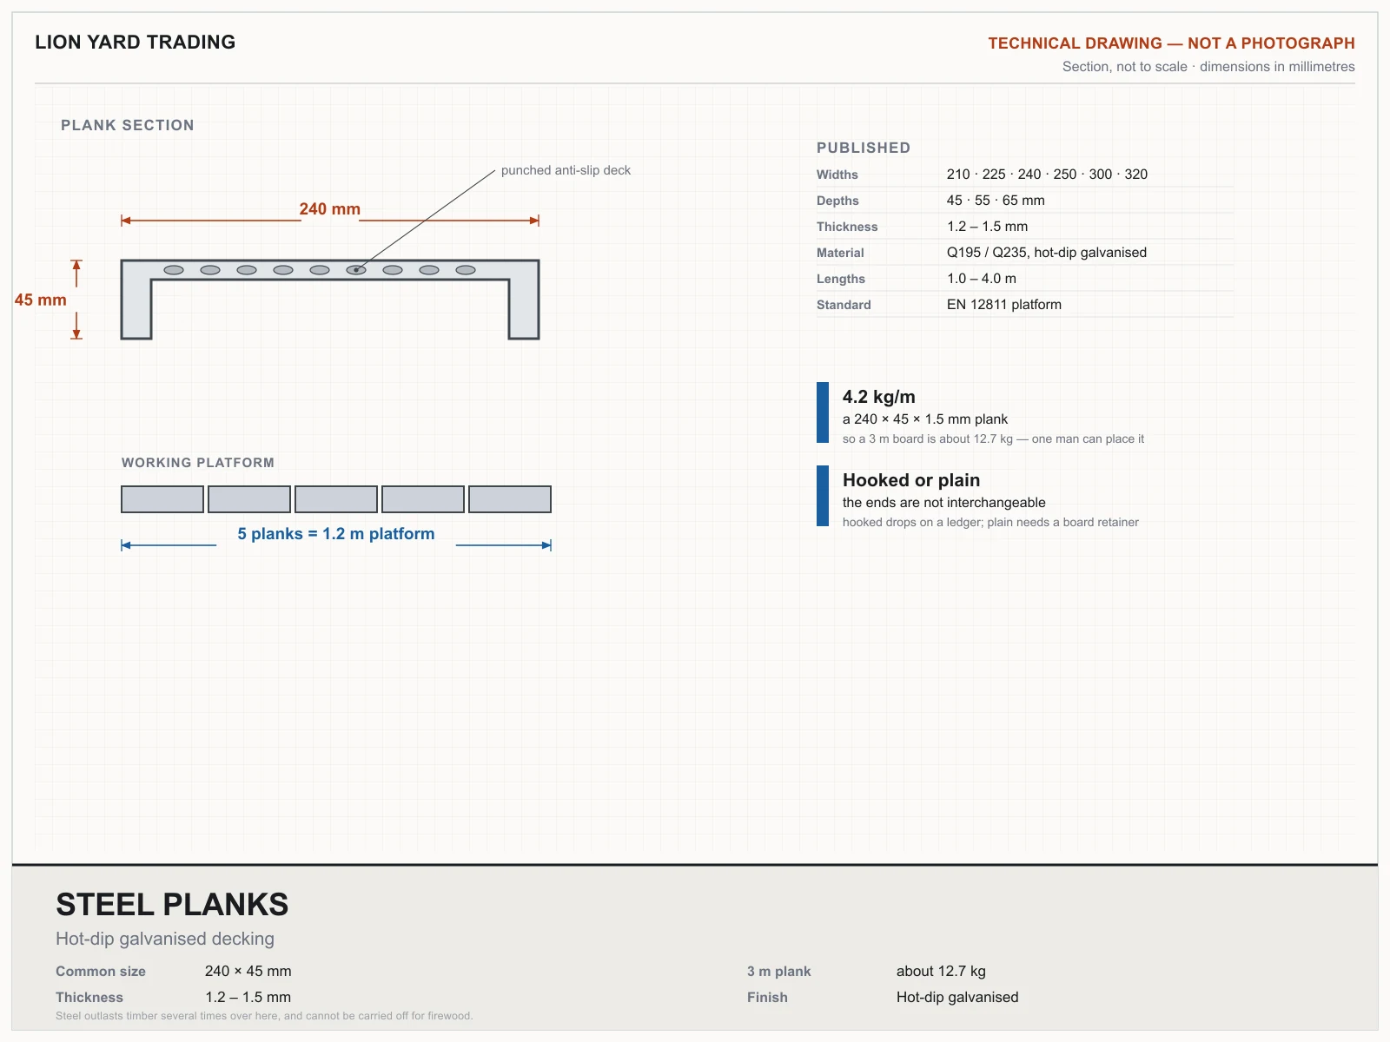Select lengths value '1.0 – 4.0 m'
Screen dimensions: 1390x1042
[x=982, y=279]
